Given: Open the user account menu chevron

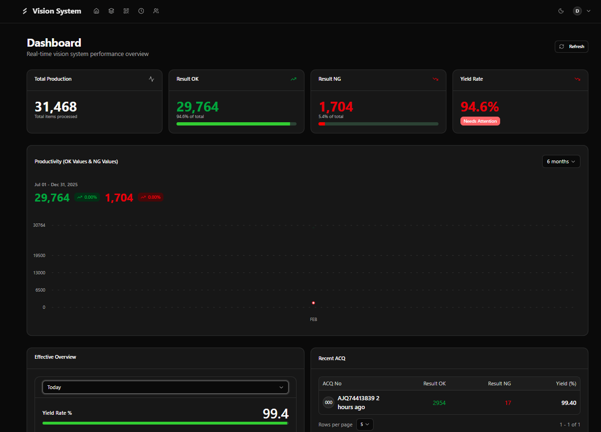Looking at the screenshot, I should tap(588, 11).
